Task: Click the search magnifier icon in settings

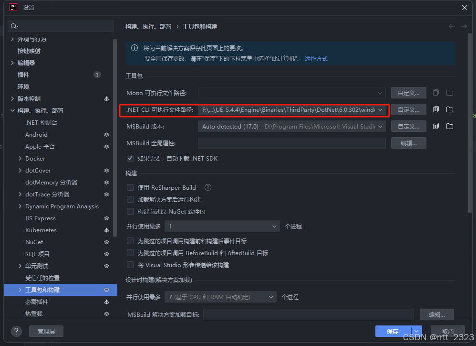Action: [x=14, y=26]
